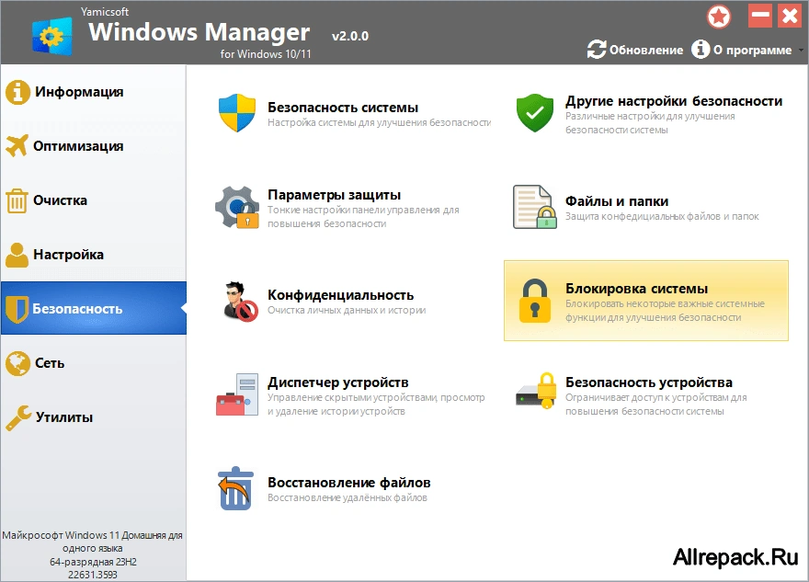Minimize the Windows Manager window
Viewport: 809px width, 582px height.
coord(760,16)
